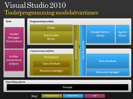Click Parallel Debugger Toolwindows box
This screenshot has width=133, height=99.
[14, 38]
